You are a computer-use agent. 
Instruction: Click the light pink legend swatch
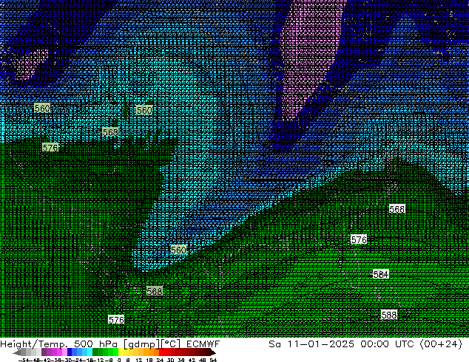[64, 352]
